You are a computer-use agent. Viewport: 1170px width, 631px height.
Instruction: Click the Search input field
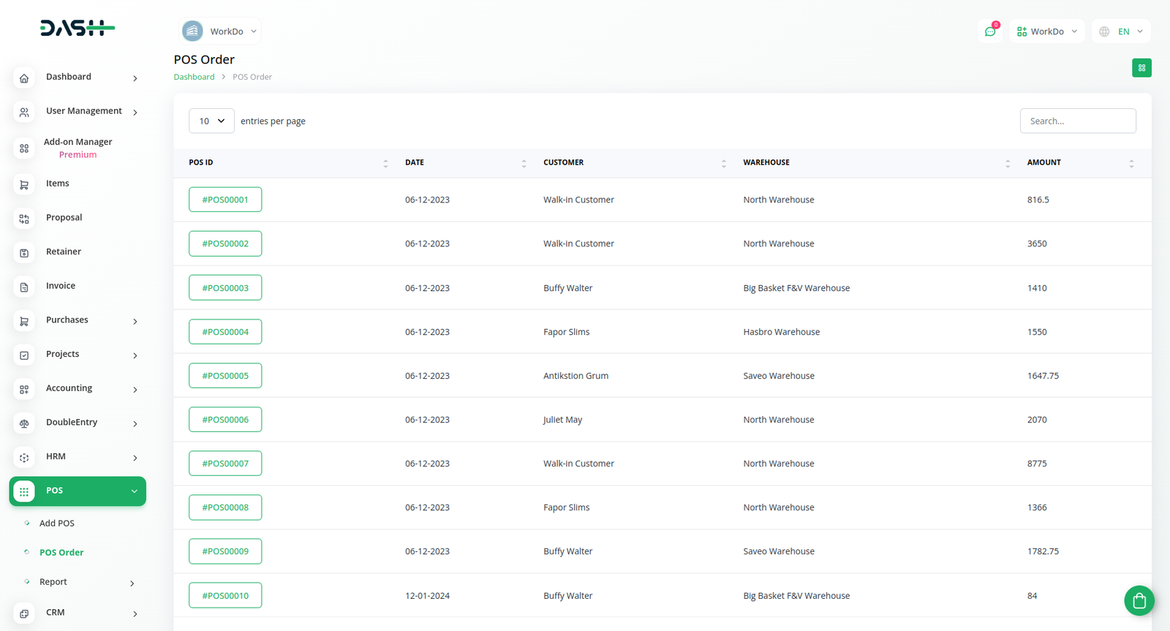[1077, 121]
